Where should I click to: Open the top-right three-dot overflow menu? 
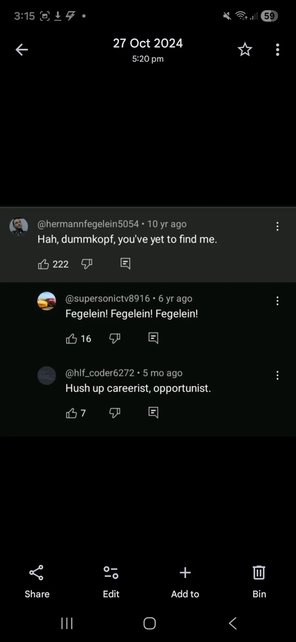point(278,50)
